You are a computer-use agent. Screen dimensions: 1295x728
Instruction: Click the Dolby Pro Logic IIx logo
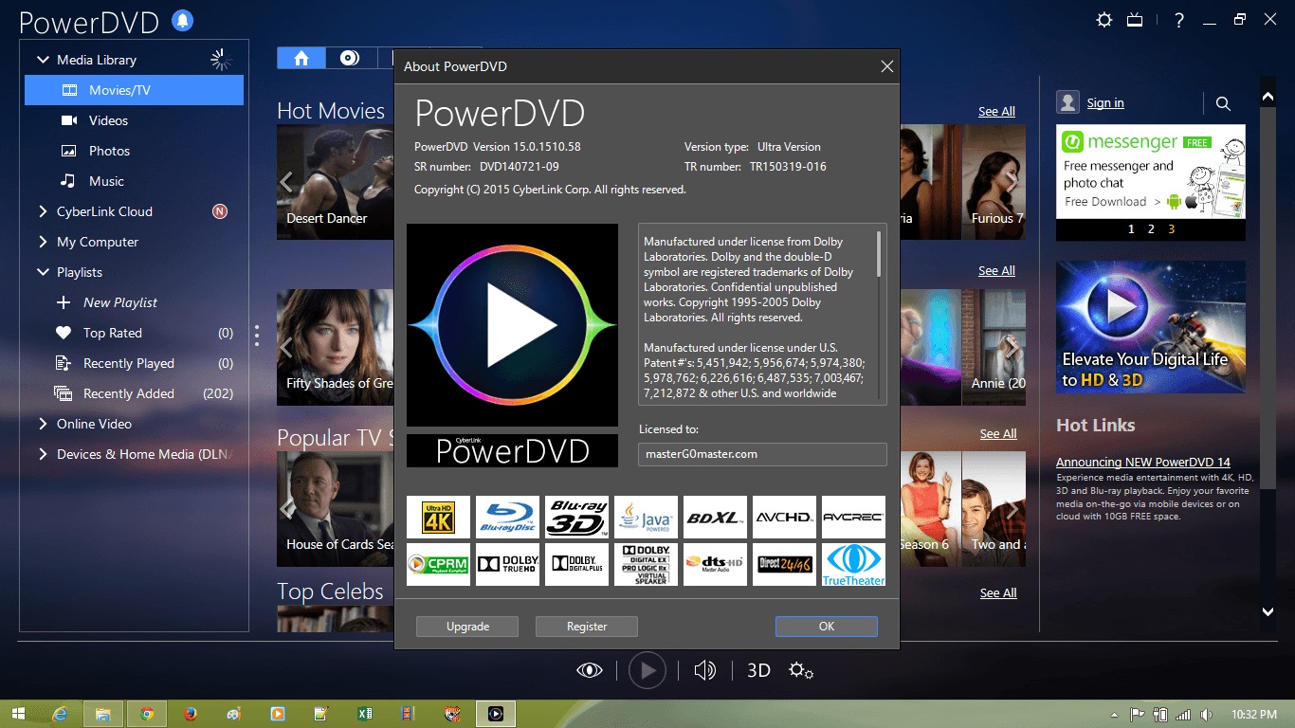coord(646,564)
